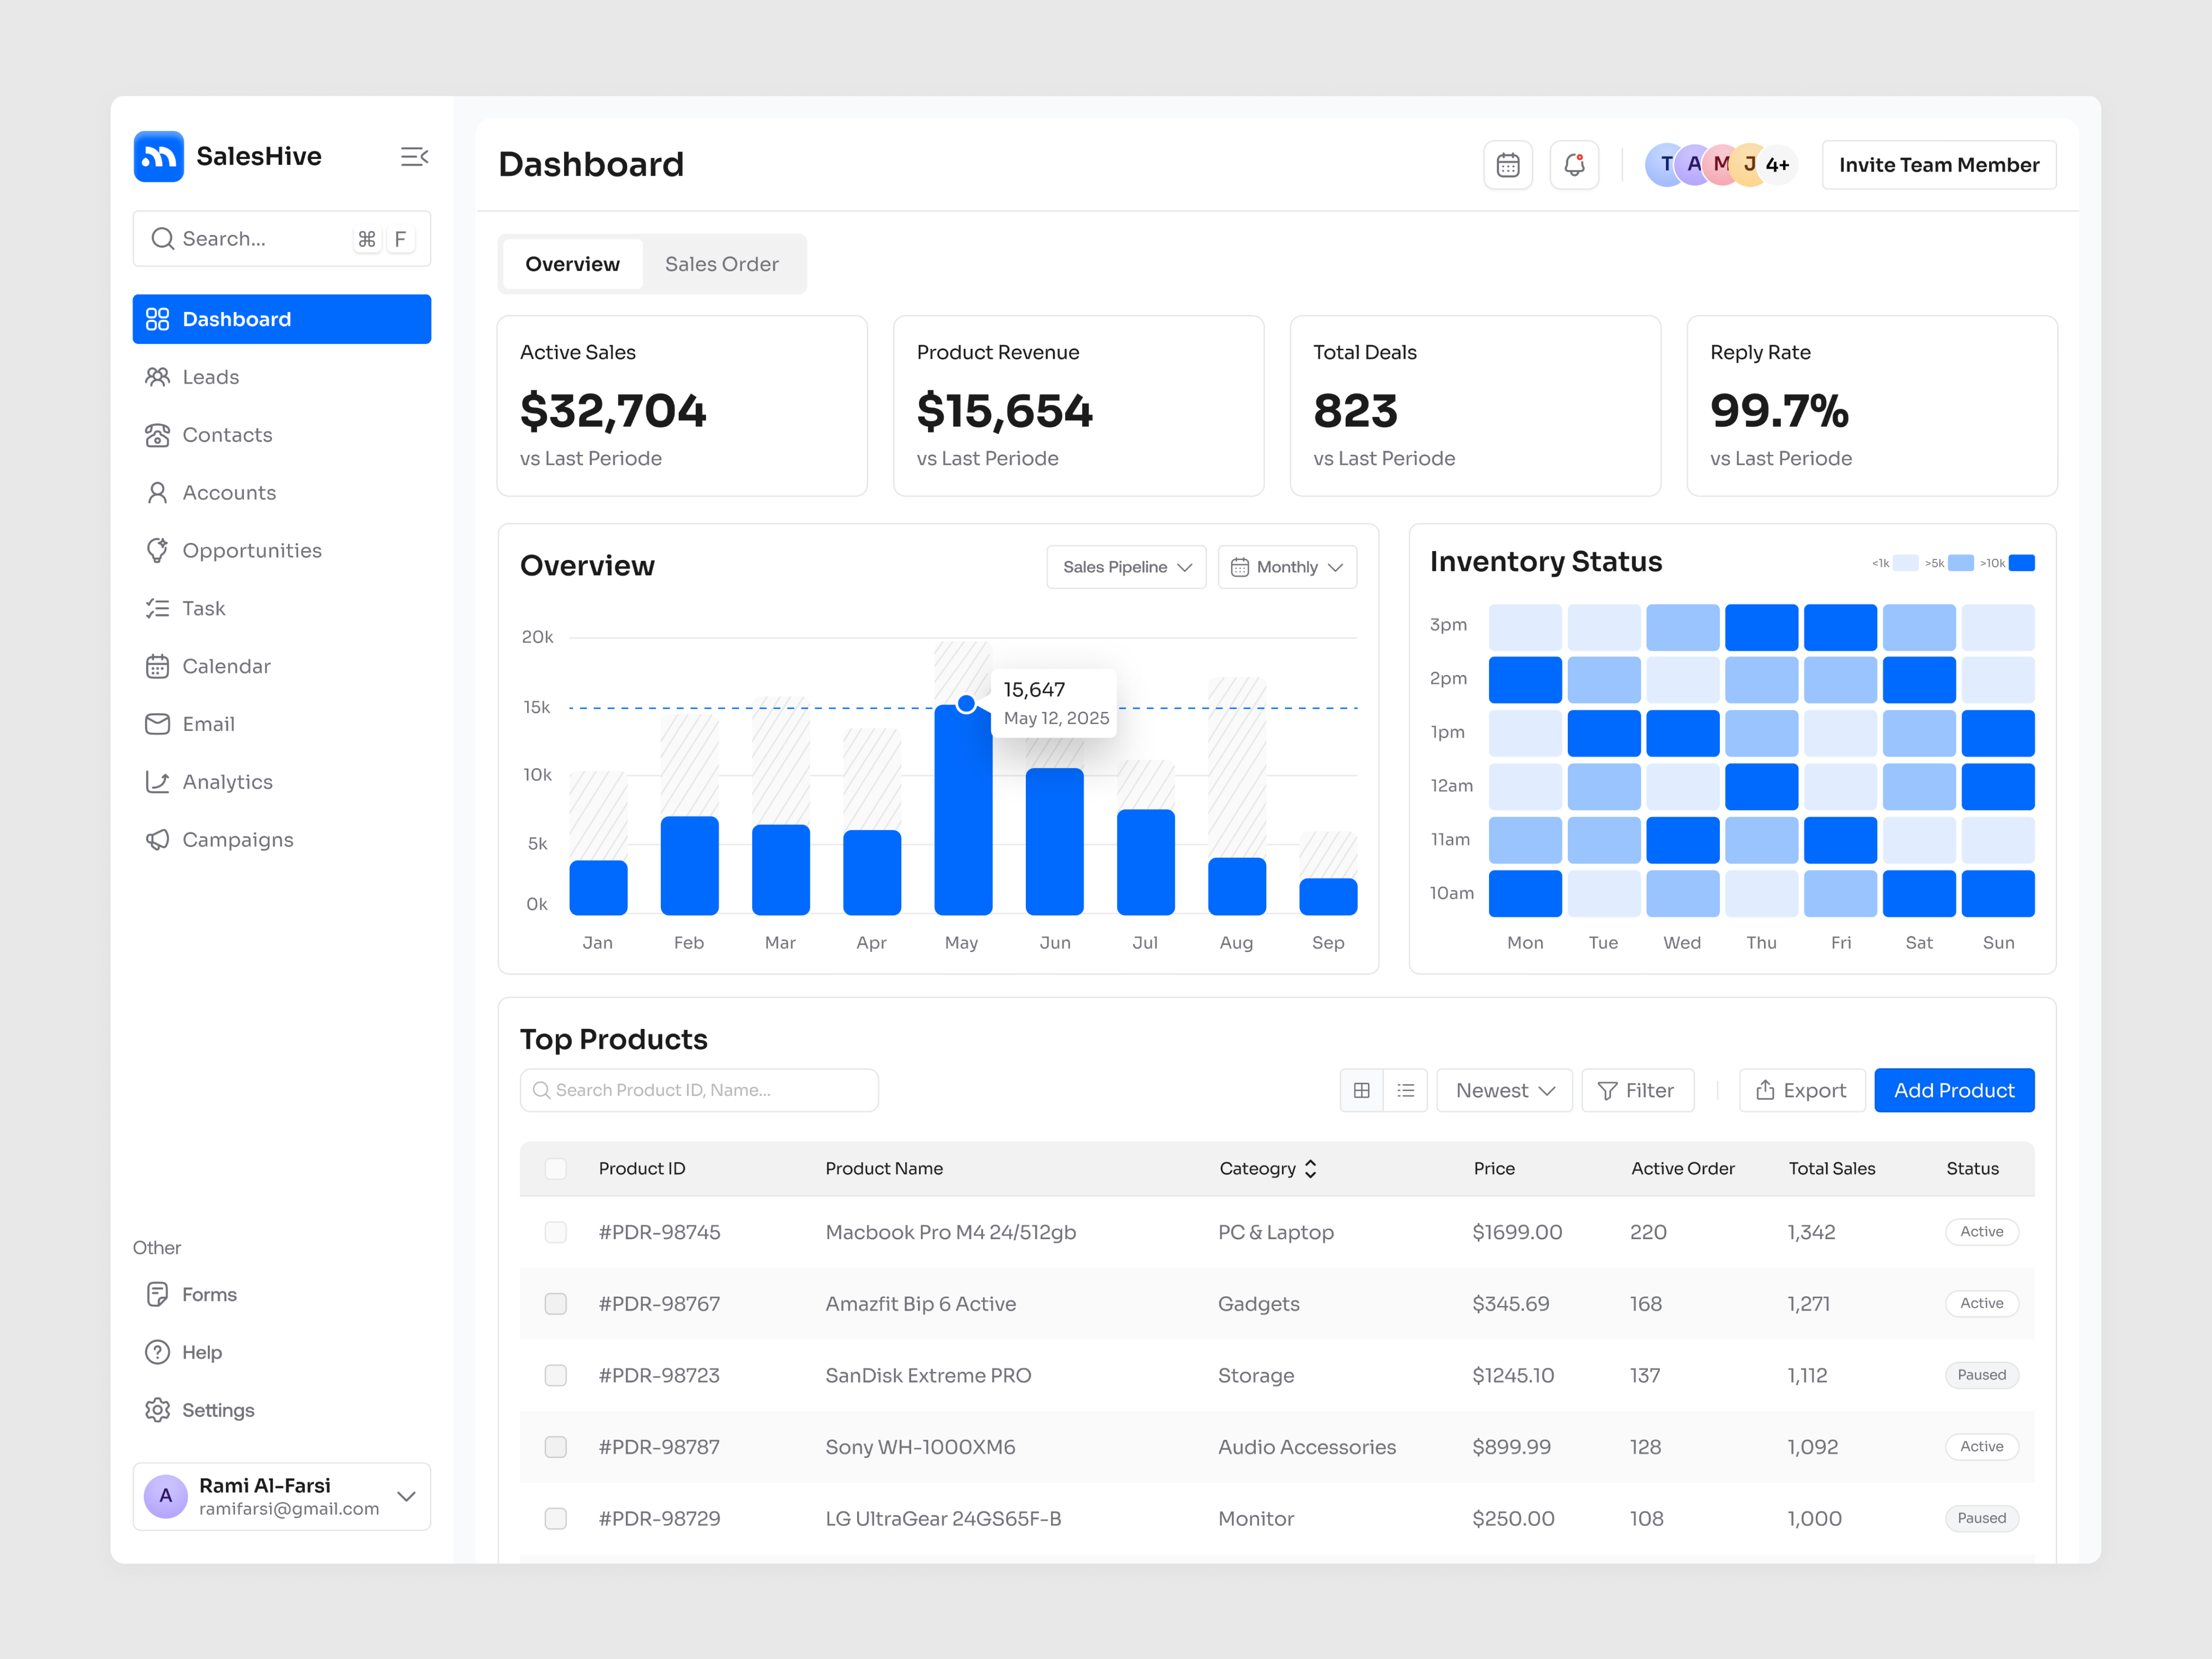Open the Sales Pipeline dropdown

pos(1126,566)
